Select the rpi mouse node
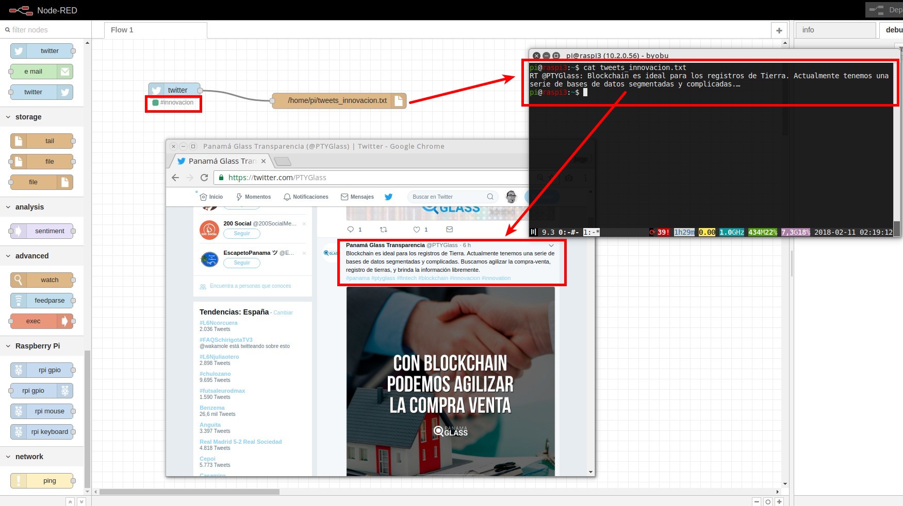Image resolution: width=903 pixels, height=506 pixels. (x=42, y=411)
